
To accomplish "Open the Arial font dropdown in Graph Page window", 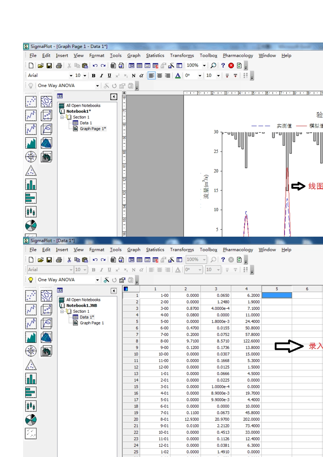I will [x=71, y=76].
